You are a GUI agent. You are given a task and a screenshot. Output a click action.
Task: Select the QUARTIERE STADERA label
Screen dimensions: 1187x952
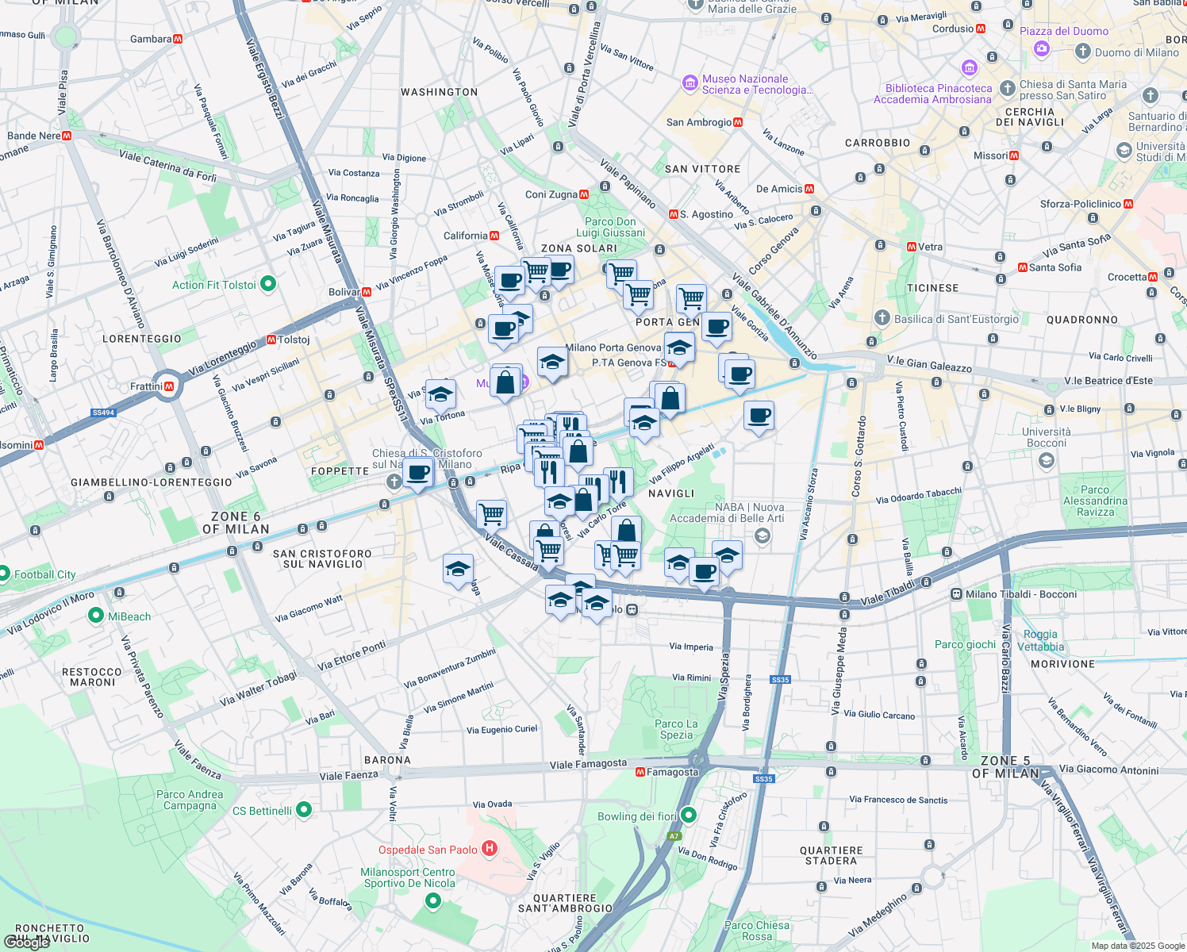(x=832, y=855)
